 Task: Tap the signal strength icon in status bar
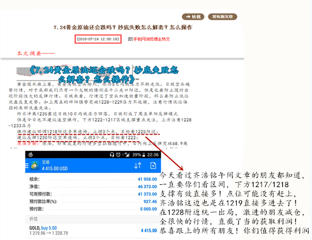[x=127, y=155]
